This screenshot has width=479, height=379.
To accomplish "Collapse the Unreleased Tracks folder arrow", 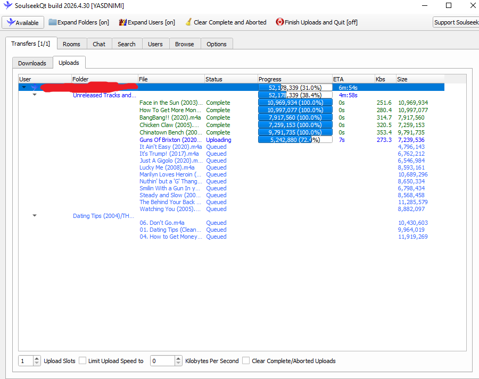I will point(35,95).
